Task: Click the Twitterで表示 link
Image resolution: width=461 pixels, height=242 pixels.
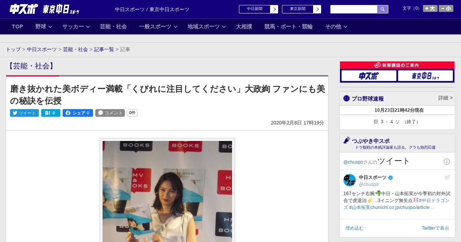Action: (435, 228)
